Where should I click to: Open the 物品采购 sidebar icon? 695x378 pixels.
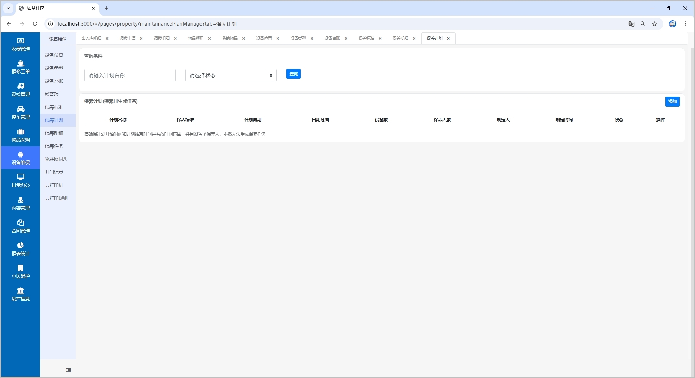[21, 132]
